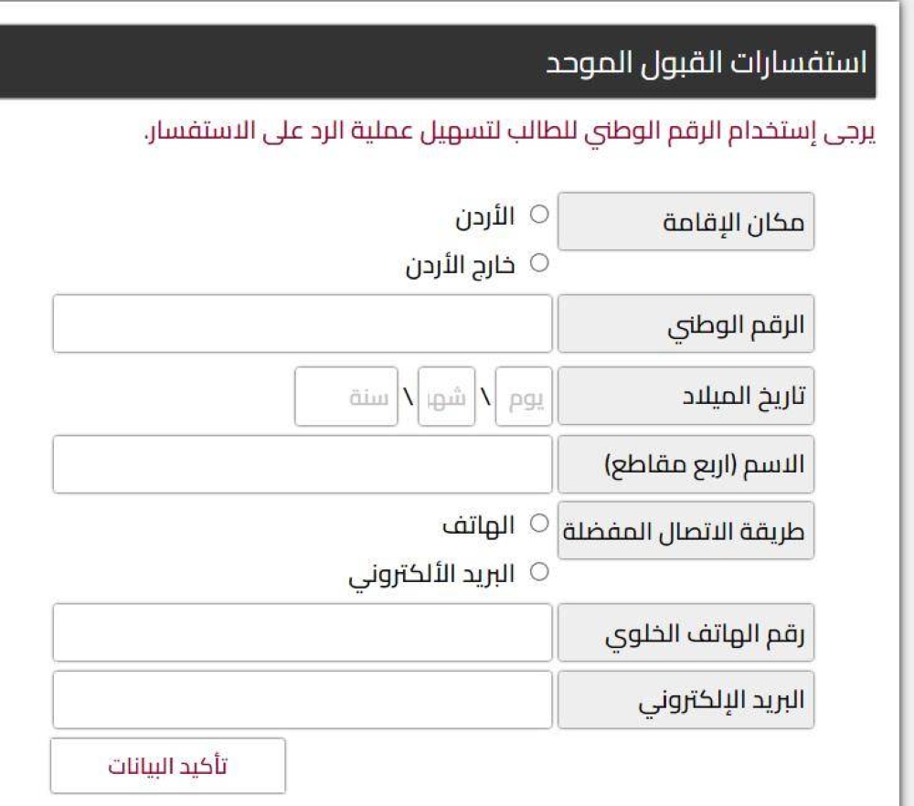Click the الرقم الوطني input field
Screen dimensions: 914x806
click(302, 323)
